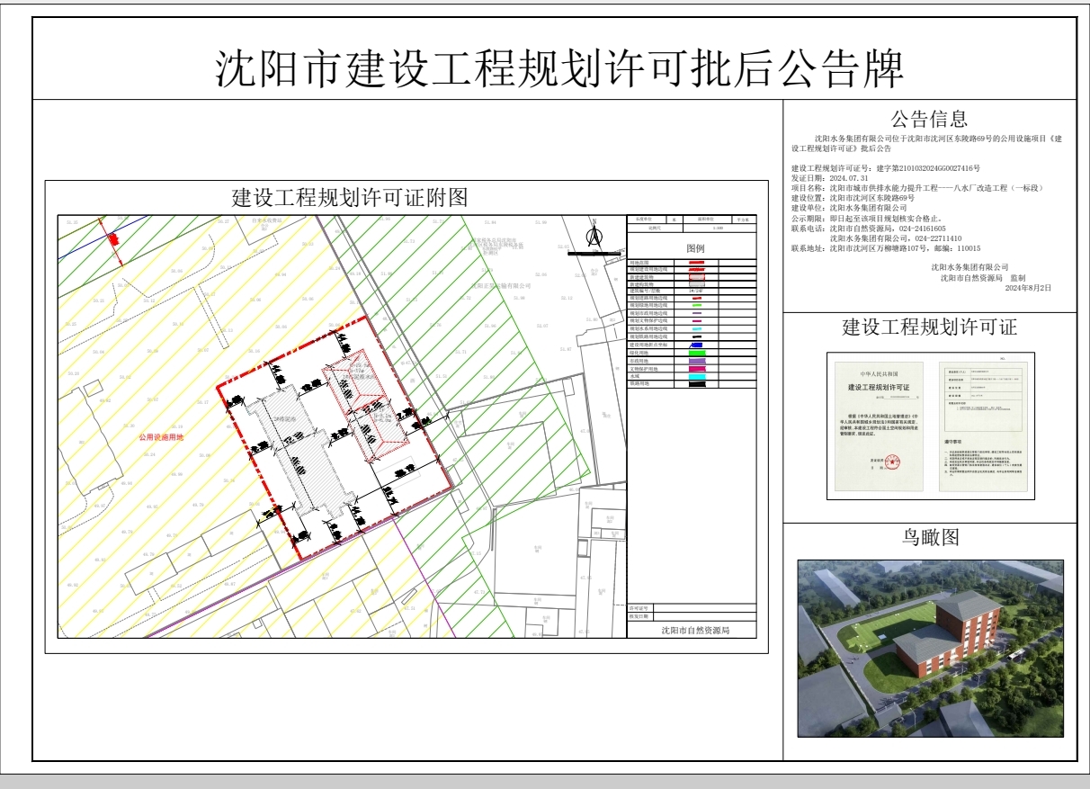Click the north arrow compass symbol
This screenshot has width=1090, height=789.
594,234
